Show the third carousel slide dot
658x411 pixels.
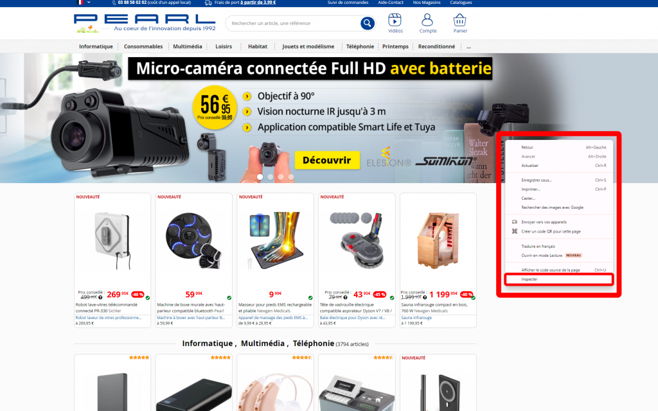pos(281,177)
